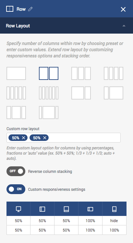The image size is (133, 243).
Task: Remove the second 50% layout tag
Action: pos(44,138)
